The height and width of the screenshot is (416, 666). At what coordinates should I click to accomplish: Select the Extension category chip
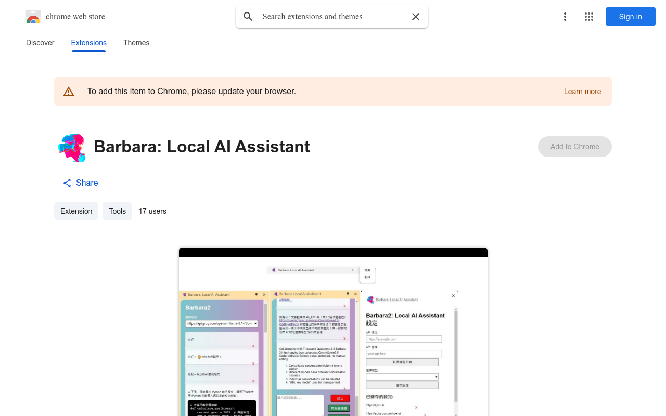click(76, 211)
